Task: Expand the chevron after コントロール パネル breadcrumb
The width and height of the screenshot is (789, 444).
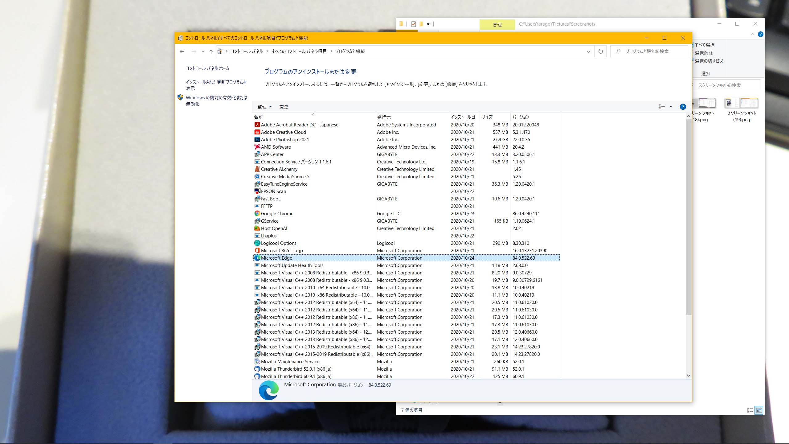Action: [x=267, y=51]
